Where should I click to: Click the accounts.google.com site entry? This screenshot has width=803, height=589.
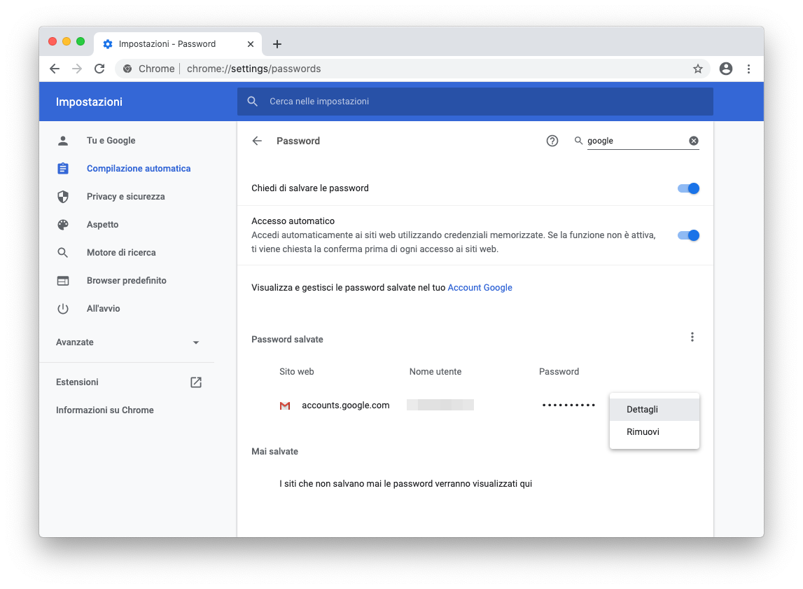(346, 405)
